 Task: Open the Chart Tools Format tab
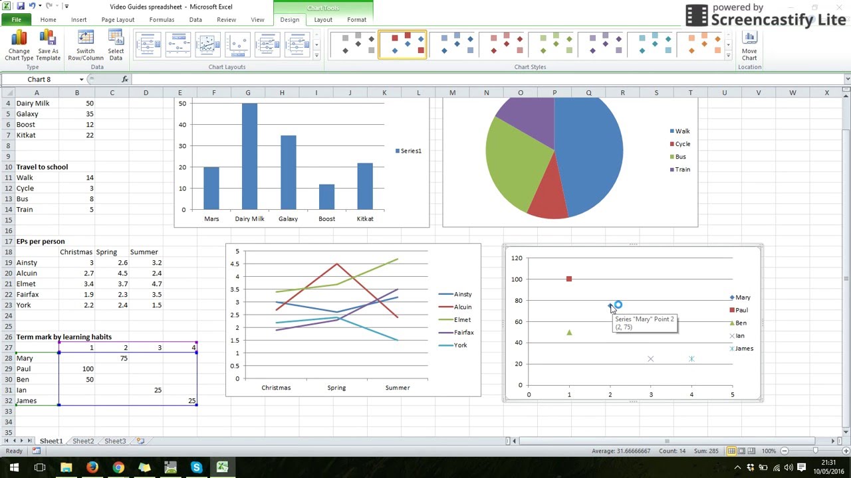(x=356, y=20)
